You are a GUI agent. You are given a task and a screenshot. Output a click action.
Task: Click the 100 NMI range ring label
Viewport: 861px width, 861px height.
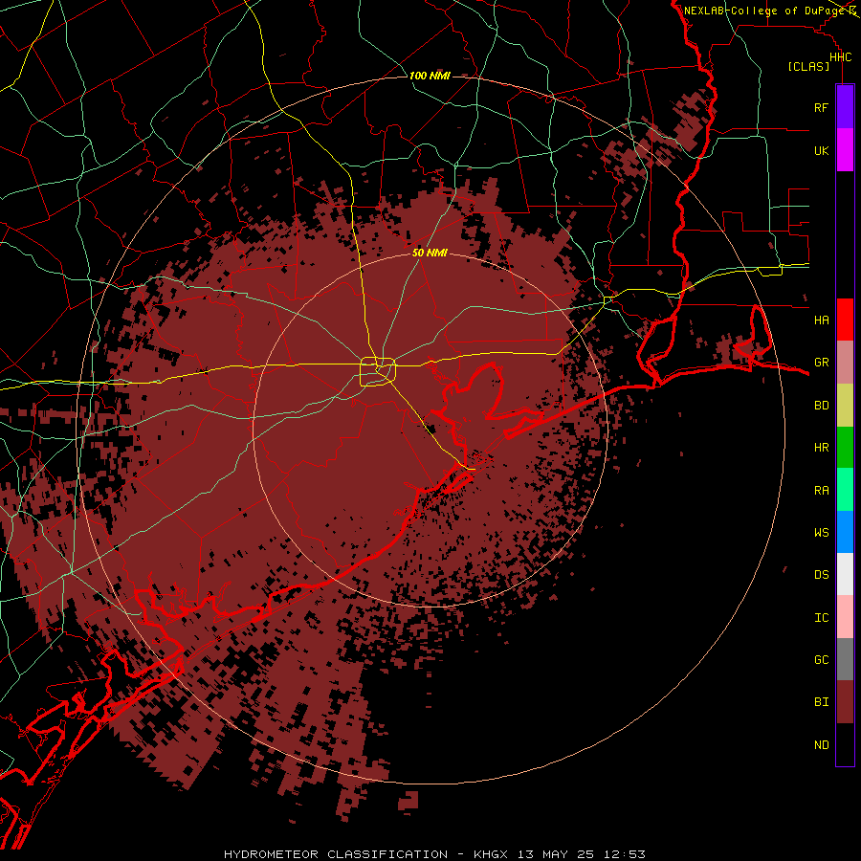[x=430, y=76]
